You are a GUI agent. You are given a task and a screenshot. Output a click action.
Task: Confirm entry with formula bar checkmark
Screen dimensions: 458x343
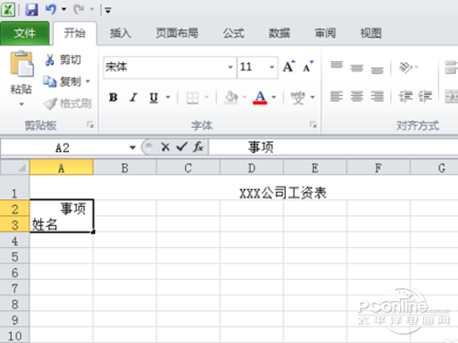coord(181,147)
